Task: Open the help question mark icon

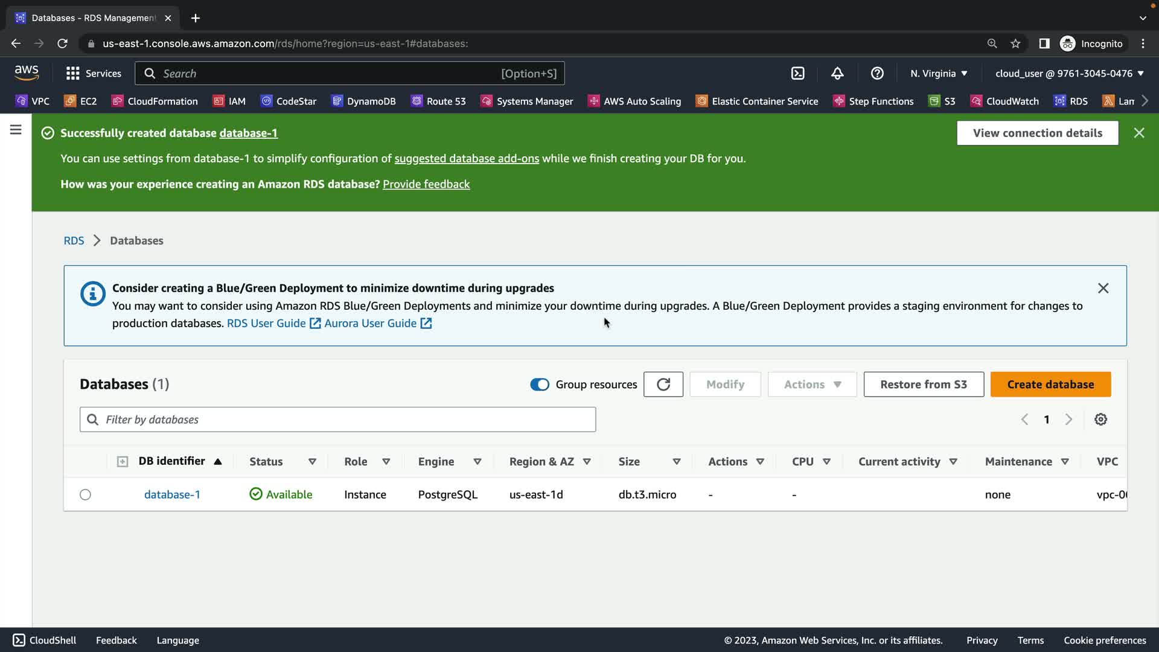Action: pyautogui.click(x=877, y=73)
